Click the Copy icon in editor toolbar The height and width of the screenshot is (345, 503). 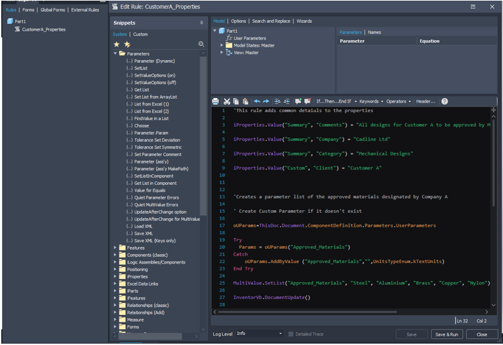pyautogui.click(x=235, y=101)
